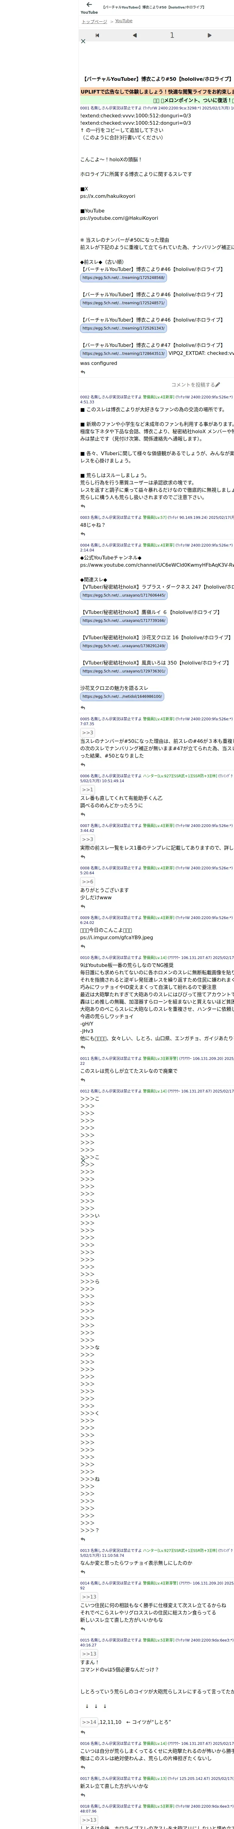The width and height of the screenshot is (234, 1829).
Task: Click text ps://youtube.com/@HakuiKoyori
Action: pyautogui.click(x=119, y=218)
